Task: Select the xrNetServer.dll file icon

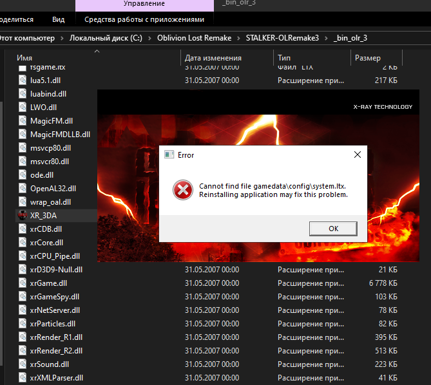Action: tap(23, 310)
